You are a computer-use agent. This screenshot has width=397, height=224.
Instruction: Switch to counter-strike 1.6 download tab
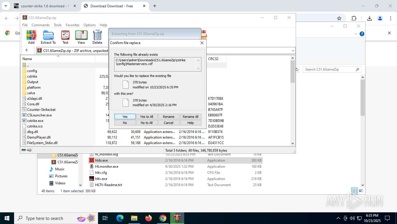tap(45, 6)
